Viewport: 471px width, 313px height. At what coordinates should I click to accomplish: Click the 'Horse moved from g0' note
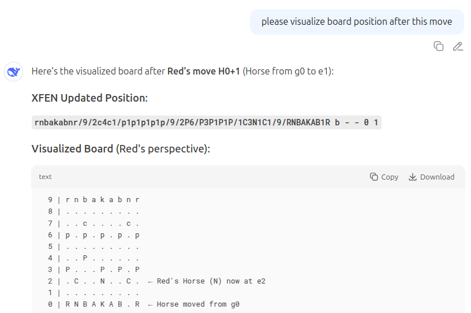(x=193, y=304)
